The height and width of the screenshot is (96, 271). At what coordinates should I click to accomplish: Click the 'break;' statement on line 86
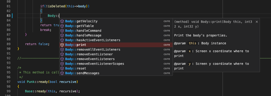click(x=46, y=30)
